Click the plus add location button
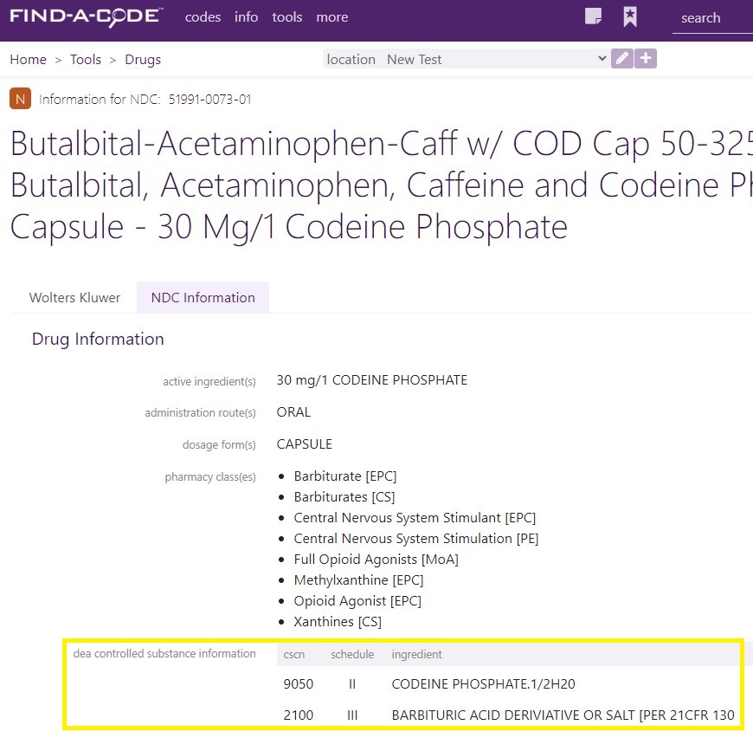 point(646,59)
